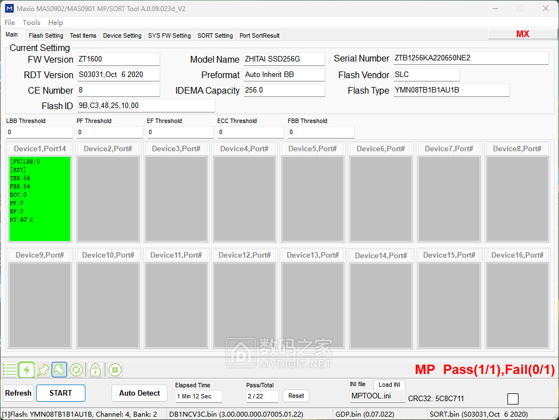
Task: Click the padlock toolbar icon
Action: tap(95, 370)
